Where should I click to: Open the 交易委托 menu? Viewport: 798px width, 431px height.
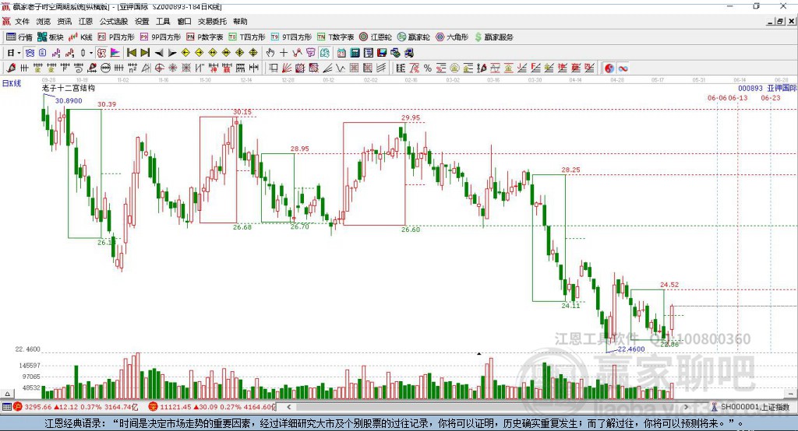pos(212,21)
